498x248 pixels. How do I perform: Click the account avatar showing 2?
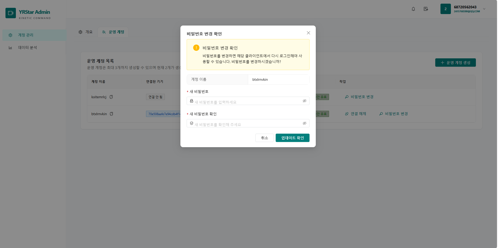pyautogui.click(x=445, y=9)
